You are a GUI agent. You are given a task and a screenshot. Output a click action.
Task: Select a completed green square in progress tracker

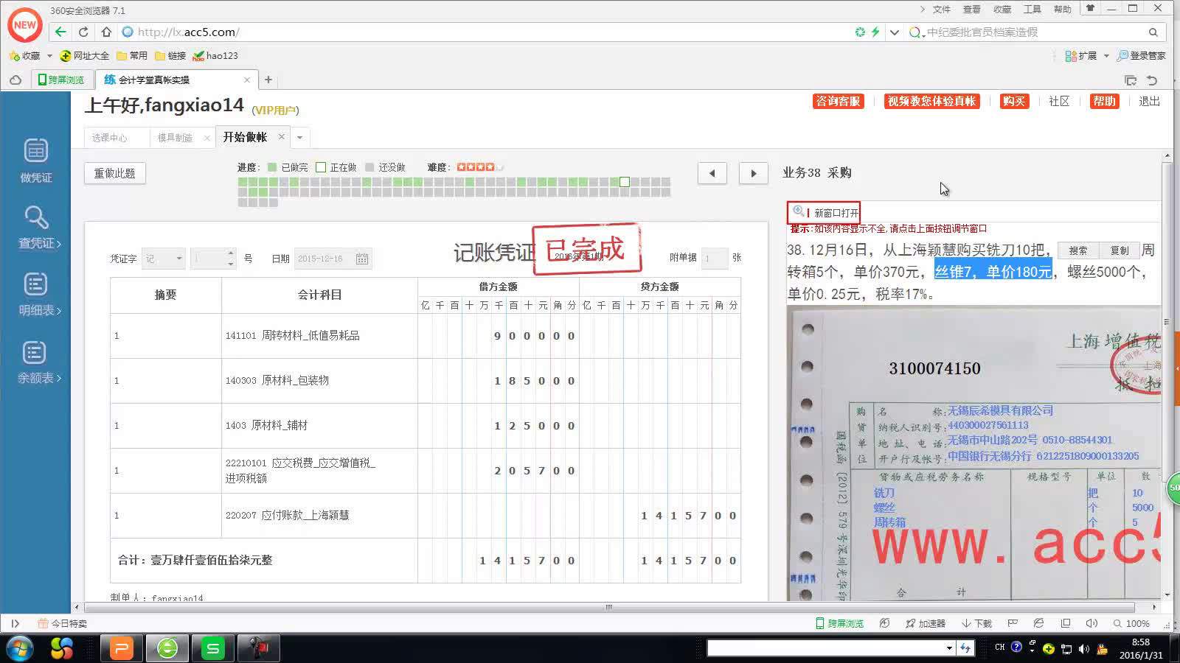click(242, 181)
